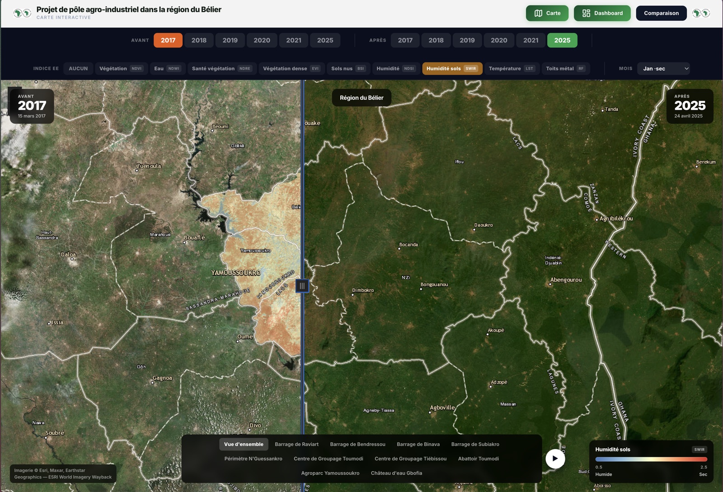
Task: Select 2020 in the AVANT year row
Action: [x=262, y=40]
